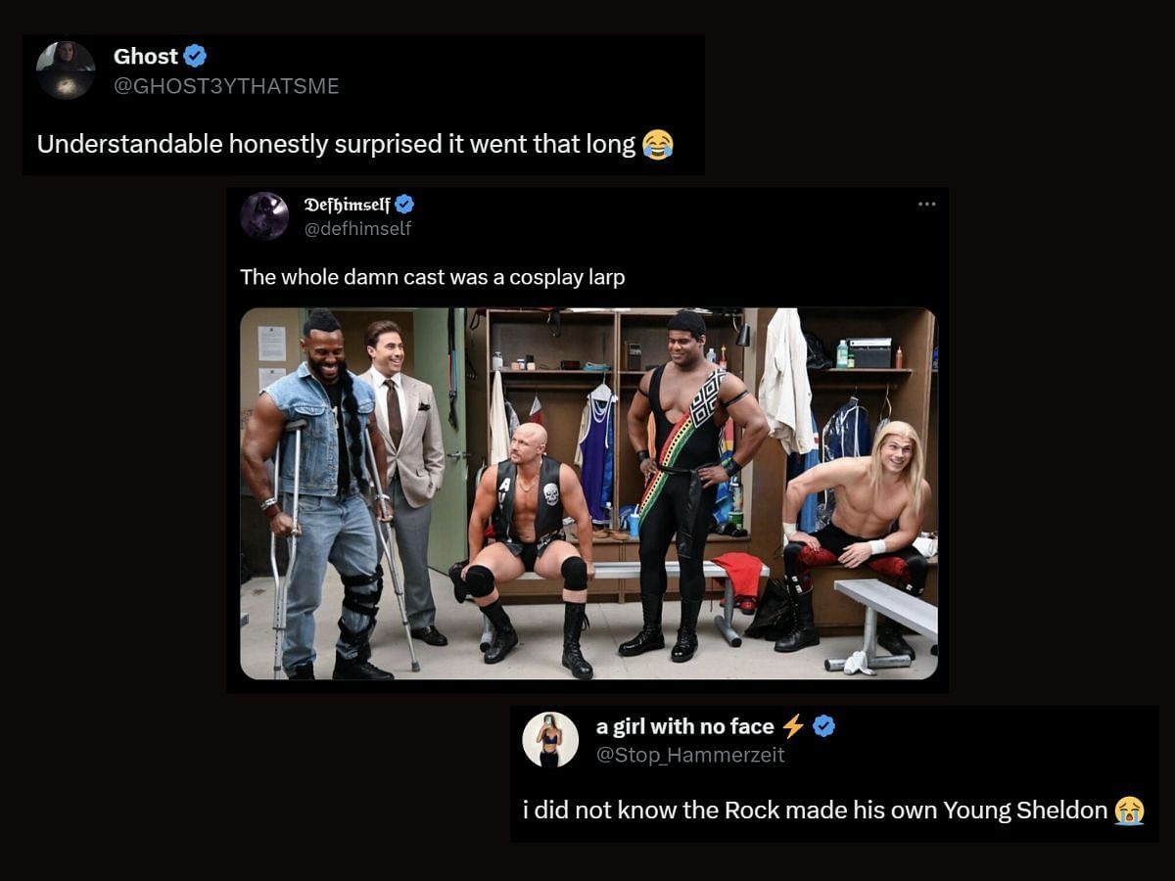
Task: Click the laughing-crying emoji in Ghost's tweet
Action: 658,146
